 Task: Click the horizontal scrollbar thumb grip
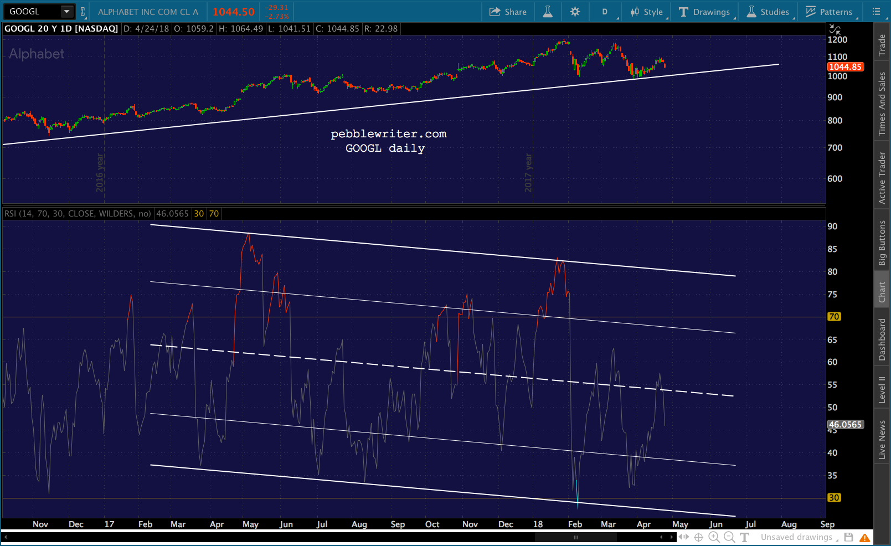click(576, 537)
